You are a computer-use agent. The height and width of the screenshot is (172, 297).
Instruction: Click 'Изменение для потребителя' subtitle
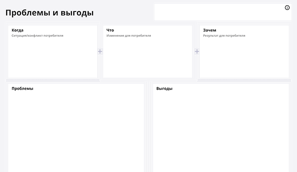[x=129, y=35]
